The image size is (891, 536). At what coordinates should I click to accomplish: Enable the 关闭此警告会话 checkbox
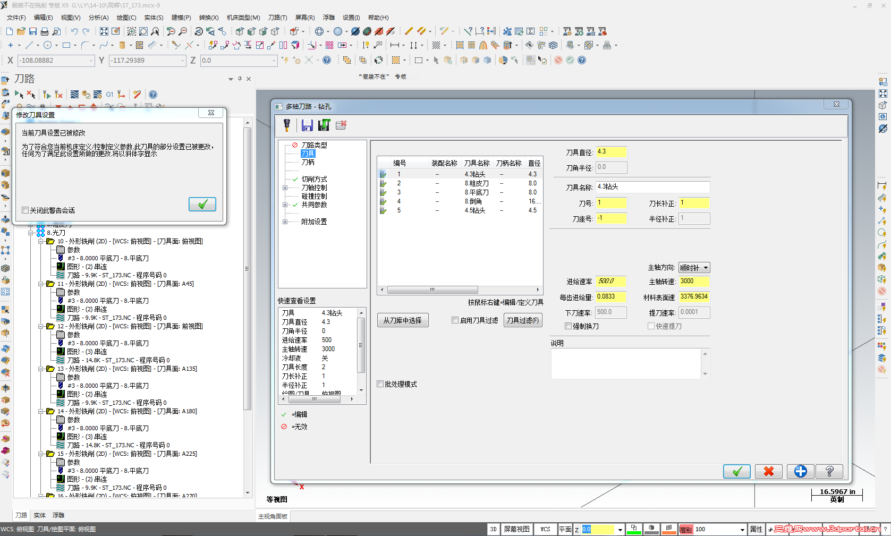[x=25, y=210]
